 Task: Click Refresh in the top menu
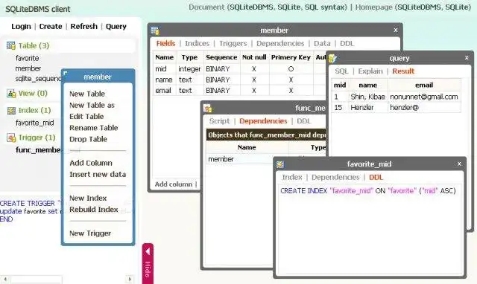(x=84, y=27)
